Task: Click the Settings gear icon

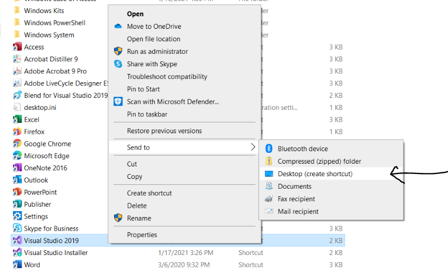Action: pyautogui.click(x=17, y=216)
